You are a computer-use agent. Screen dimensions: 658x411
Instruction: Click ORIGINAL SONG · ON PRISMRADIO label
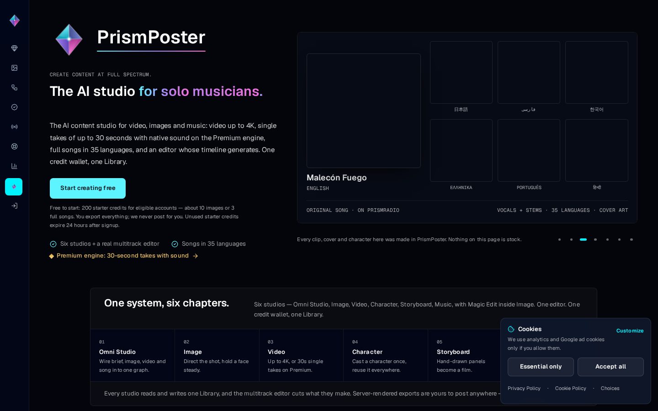click(x=353, y=211)
